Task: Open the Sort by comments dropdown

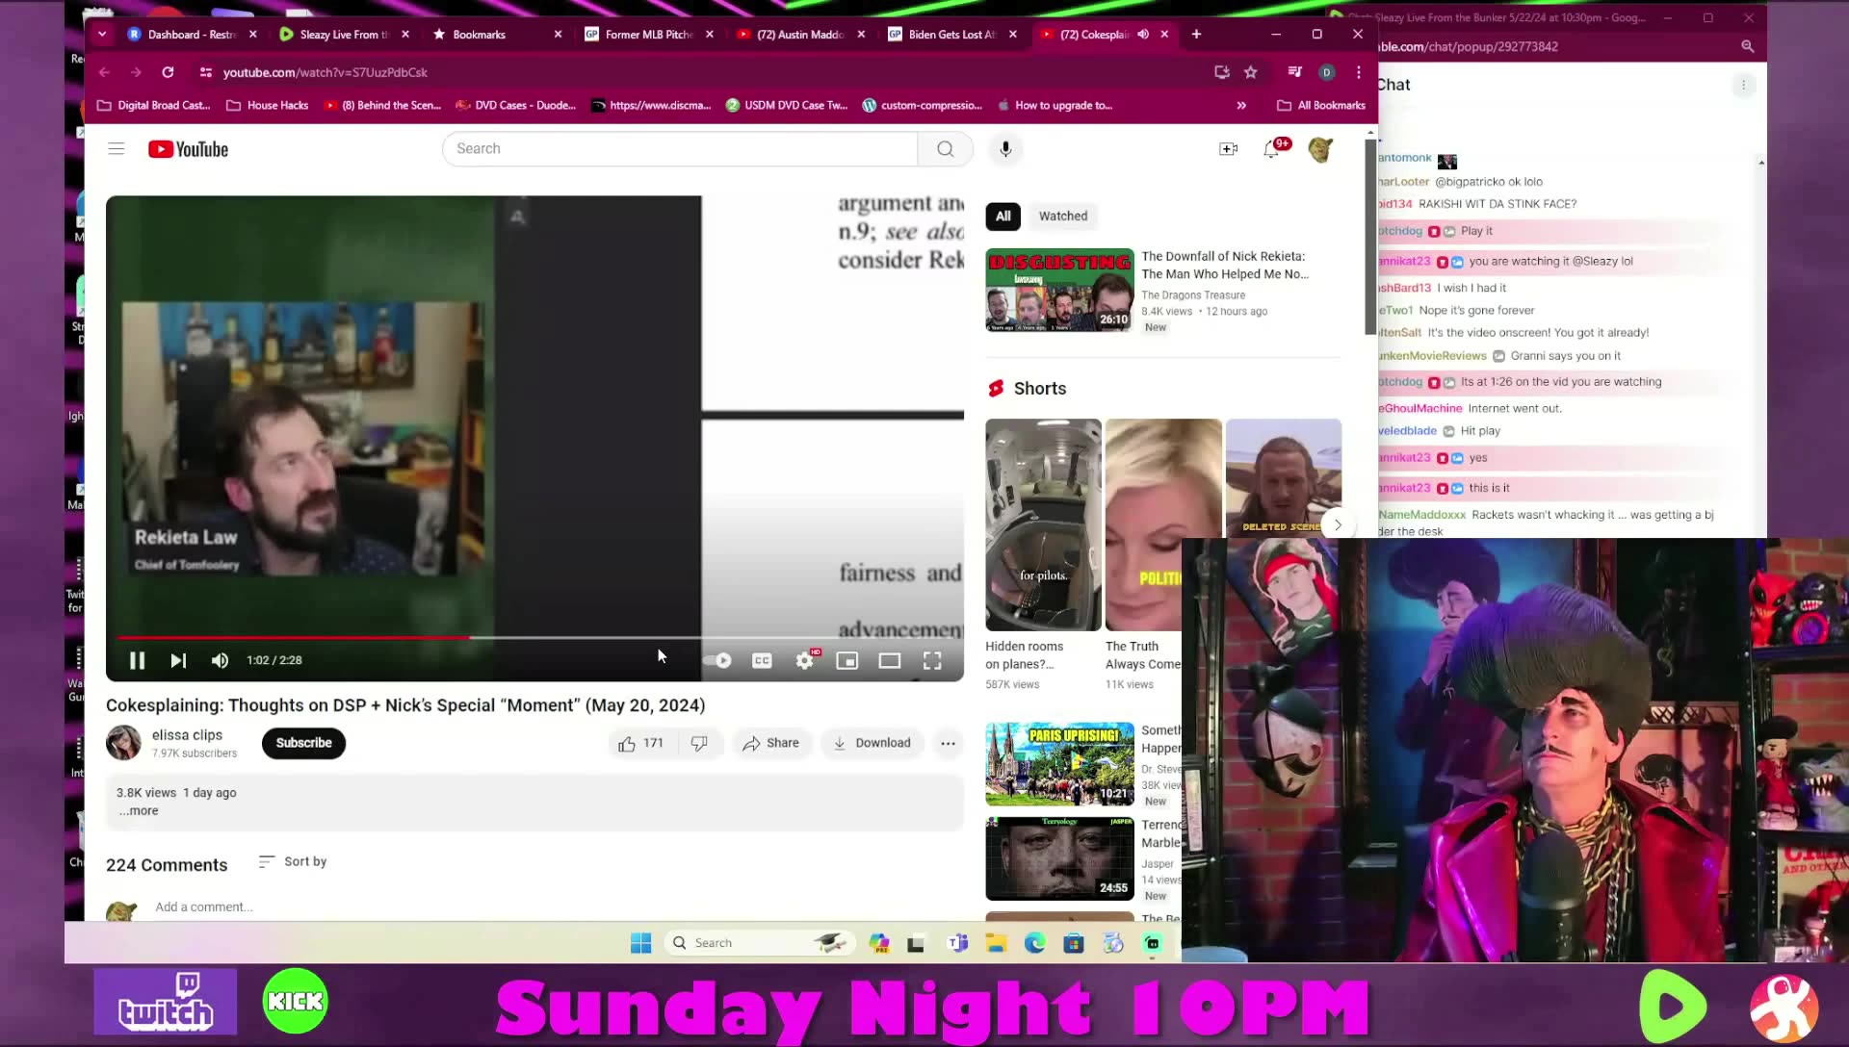Action: coord(292,861)
